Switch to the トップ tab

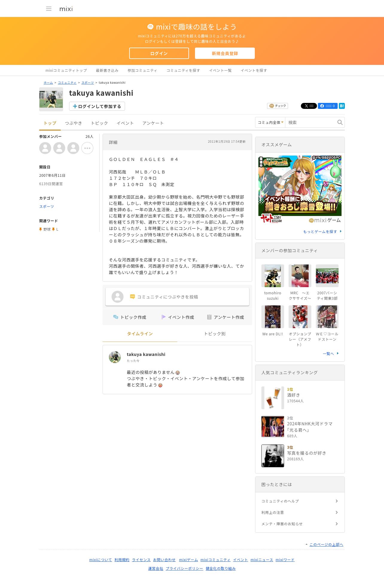tap(50, 123)
